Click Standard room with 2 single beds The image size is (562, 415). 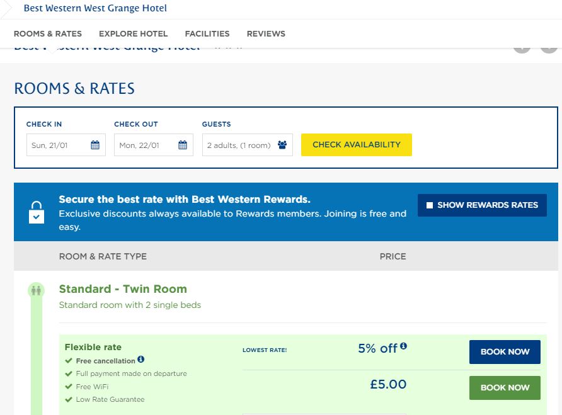(x=130, y=305)
